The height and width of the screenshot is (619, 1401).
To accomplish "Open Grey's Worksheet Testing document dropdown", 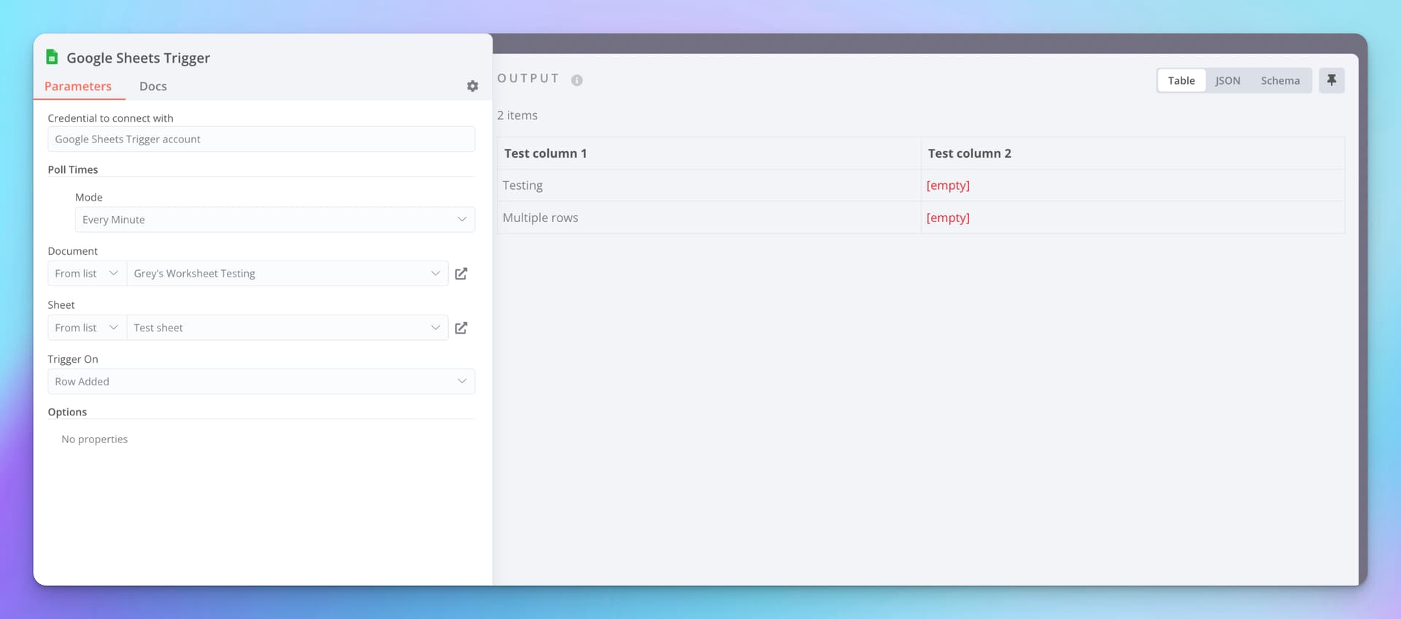I will (x=287, y=274).
